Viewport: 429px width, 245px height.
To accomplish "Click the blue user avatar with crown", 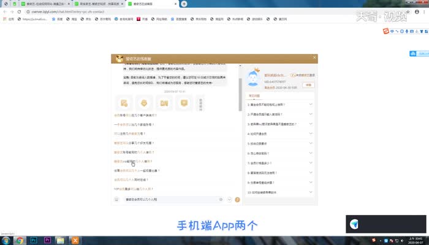I will [x=253, y=78].
